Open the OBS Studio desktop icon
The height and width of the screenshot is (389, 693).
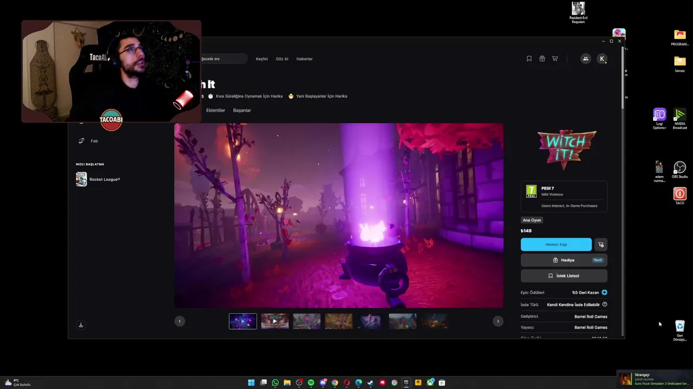coord(680,170)
